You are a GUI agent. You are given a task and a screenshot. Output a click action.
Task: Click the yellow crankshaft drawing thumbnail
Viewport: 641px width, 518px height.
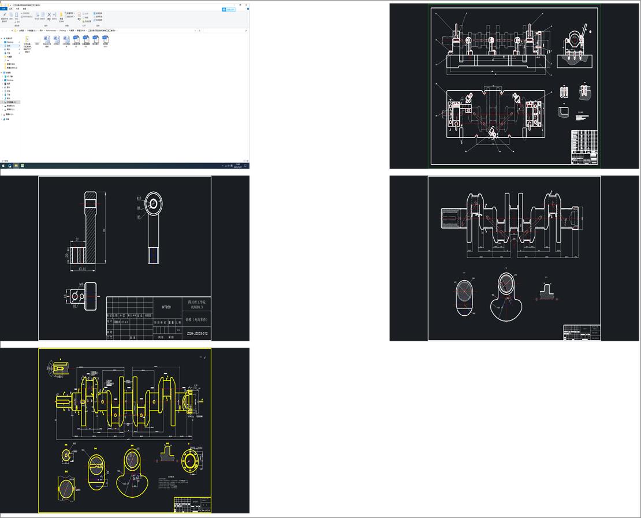pyautogui.click(x=125, y=430)
